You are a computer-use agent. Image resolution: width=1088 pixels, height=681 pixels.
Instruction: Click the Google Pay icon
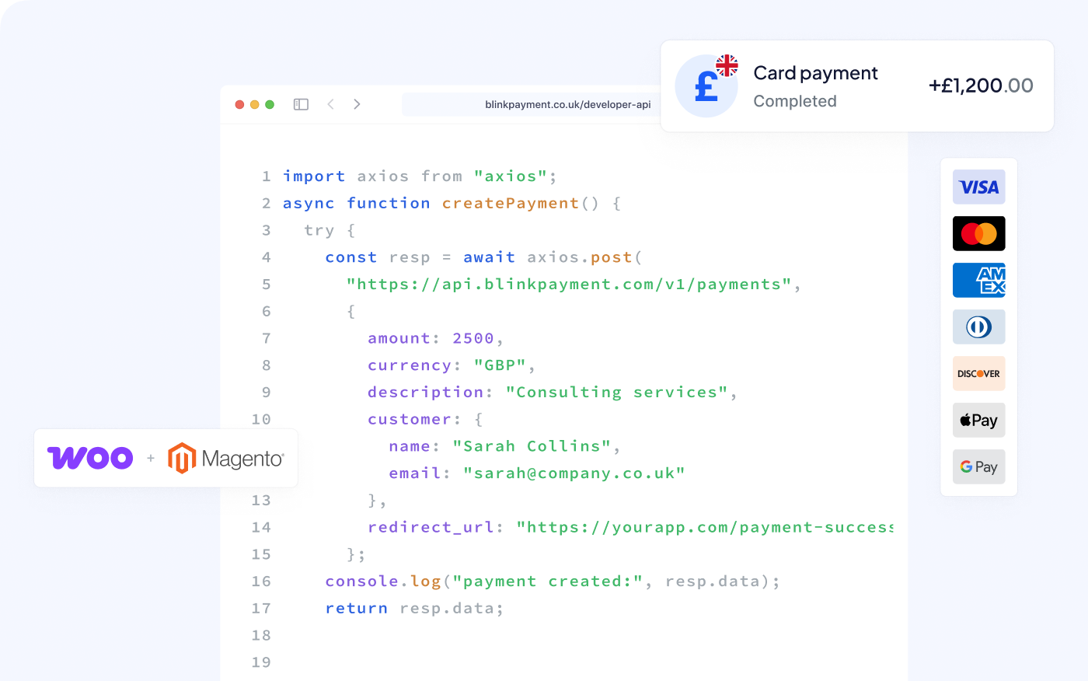click(x=978, y=467)
